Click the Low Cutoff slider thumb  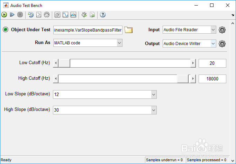64,63
